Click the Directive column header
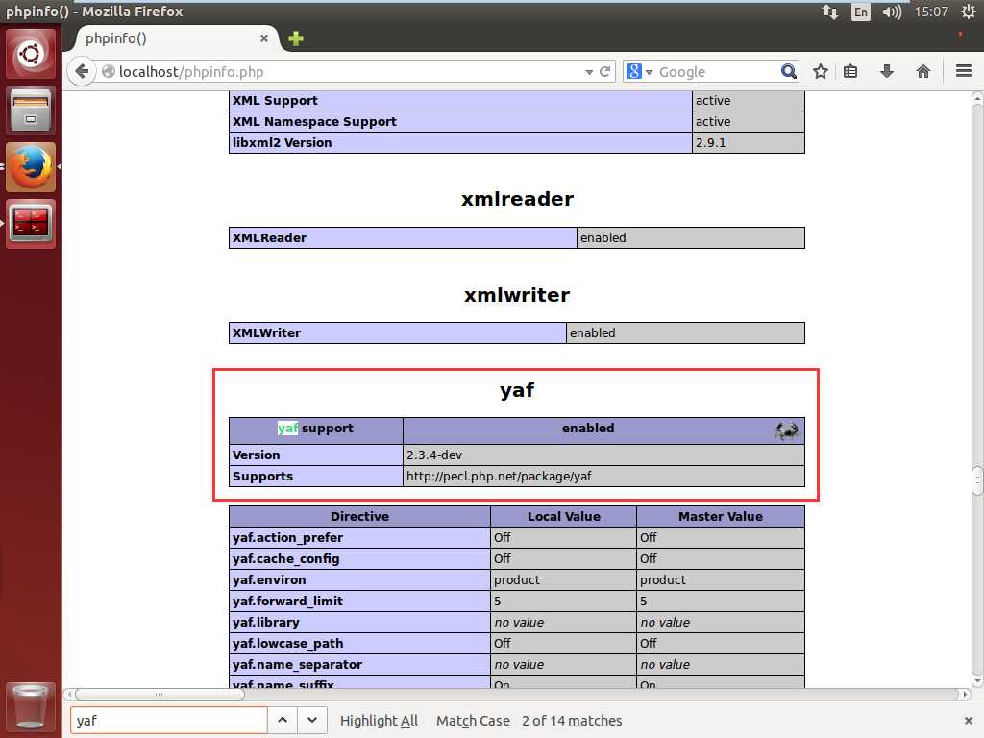Screen dimensions: 984x738 click(359, 516)
